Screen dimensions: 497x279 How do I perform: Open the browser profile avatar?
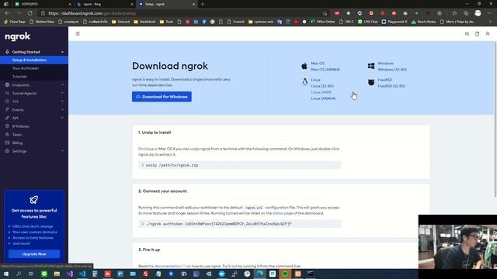pyautogui.click(x=478, y=13)
